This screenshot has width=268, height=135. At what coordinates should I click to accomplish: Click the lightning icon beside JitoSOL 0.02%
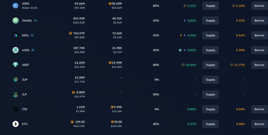click(185, 21)
